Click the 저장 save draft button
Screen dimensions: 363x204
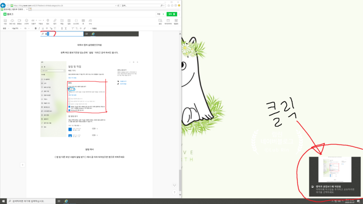[160, 14]
